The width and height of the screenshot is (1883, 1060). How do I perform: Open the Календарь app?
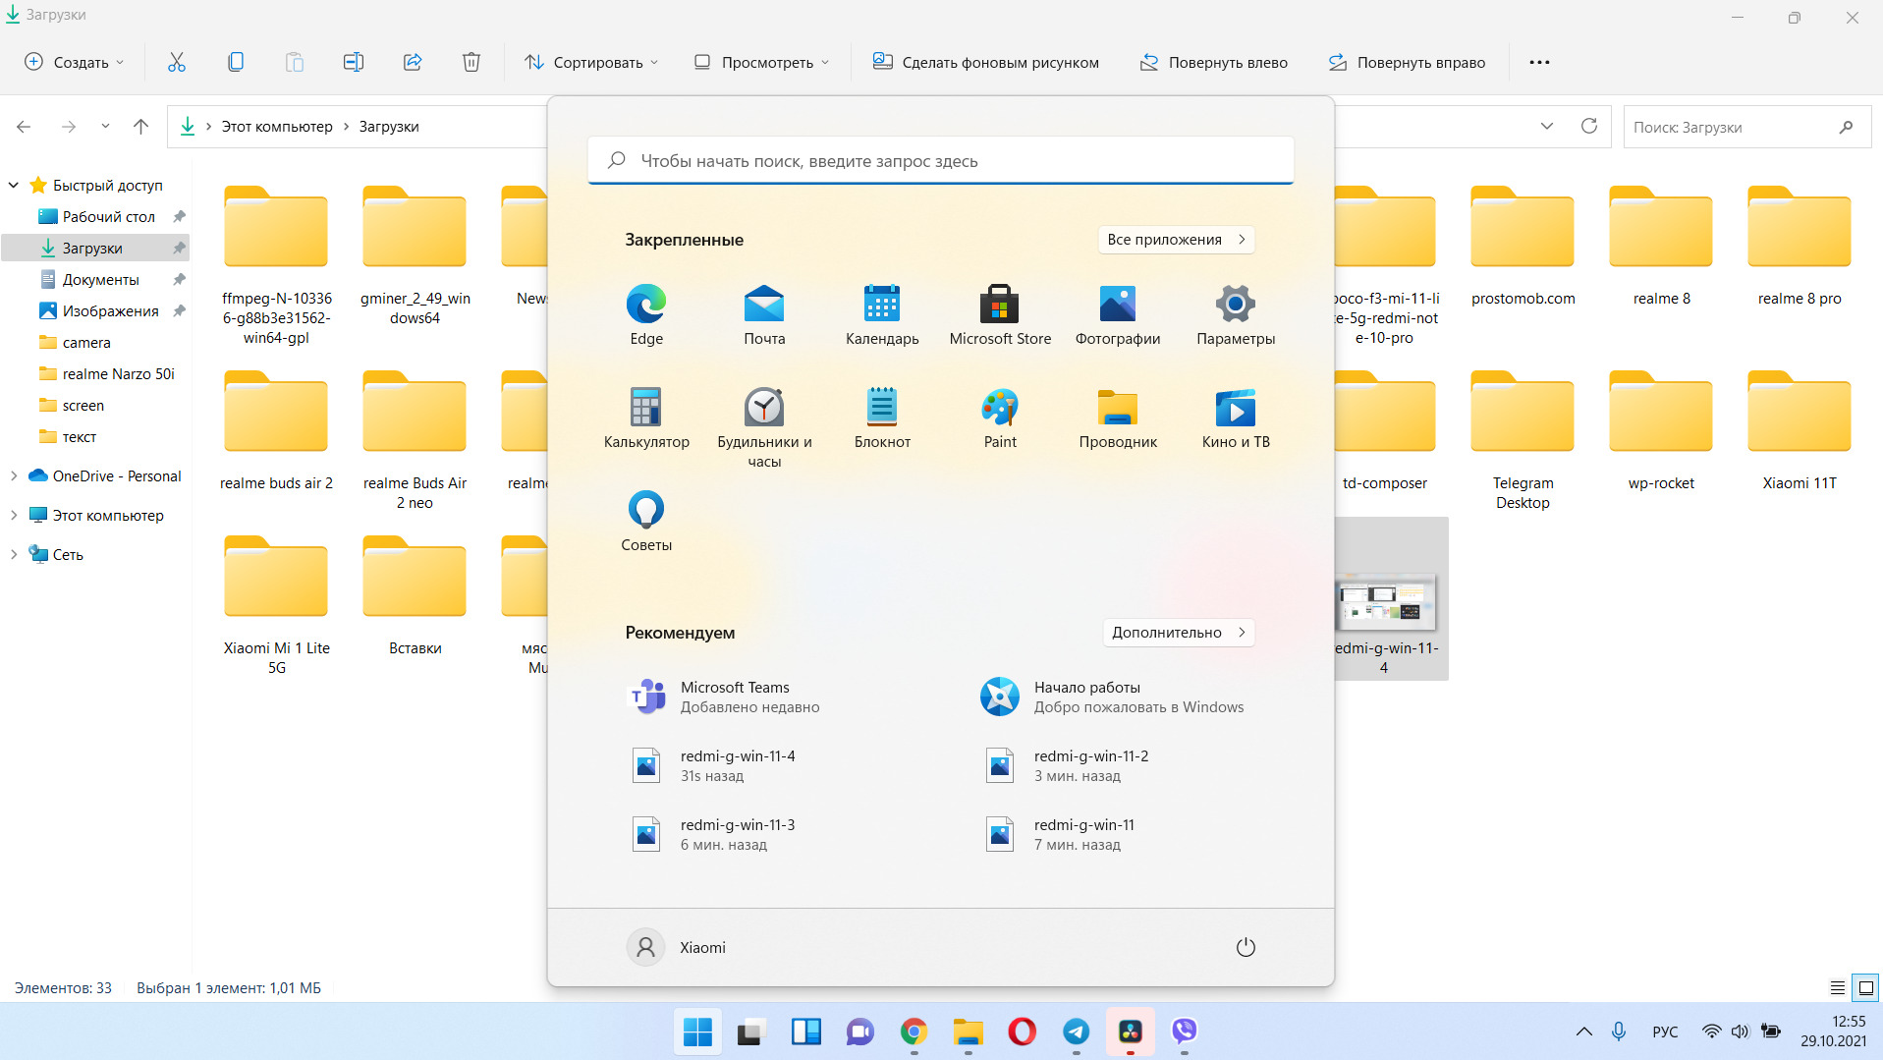coord(882,314)
